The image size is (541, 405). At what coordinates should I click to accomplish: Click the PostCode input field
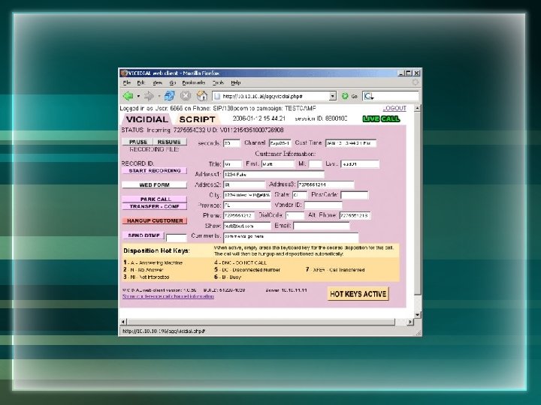tap(355, 195)
